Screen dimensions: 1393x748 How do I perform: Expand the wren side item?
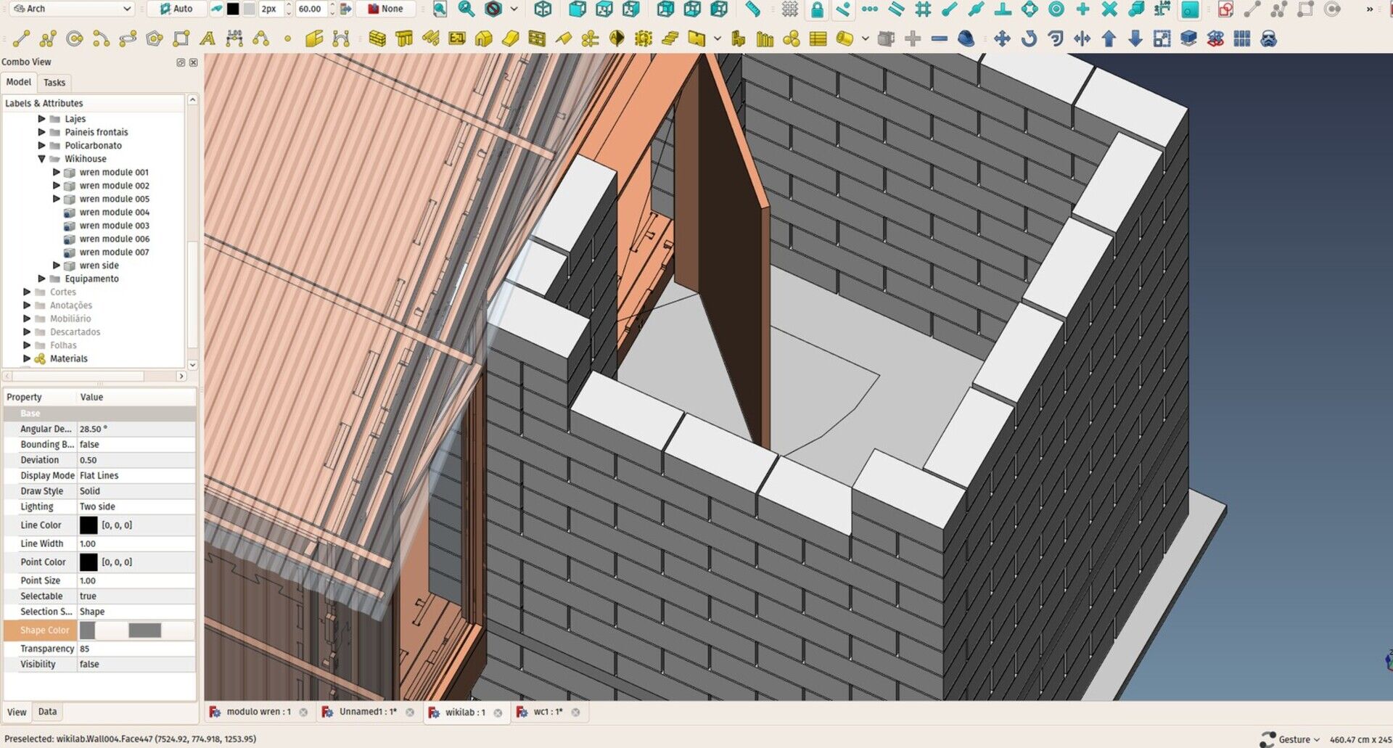click(x=57, y=266)
